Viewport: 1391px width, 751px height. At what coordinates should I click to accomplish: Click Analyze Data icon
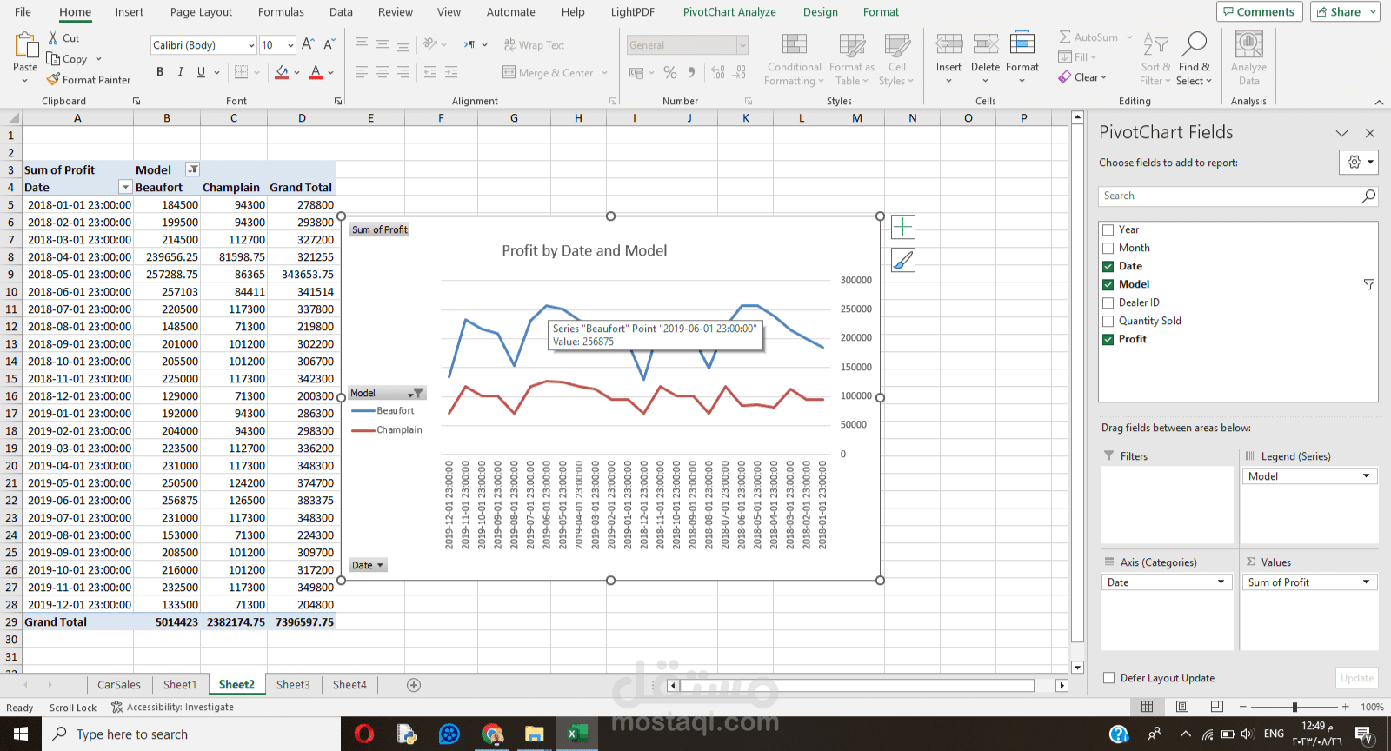coord(1248,45)
